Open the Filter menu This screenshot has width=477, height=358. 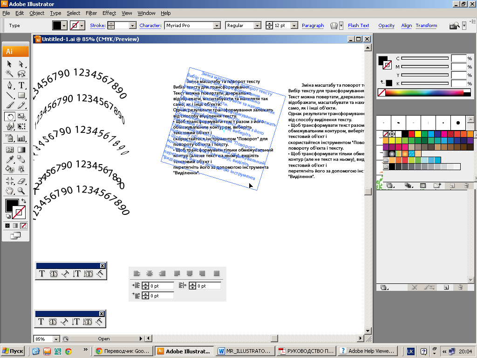91,13
